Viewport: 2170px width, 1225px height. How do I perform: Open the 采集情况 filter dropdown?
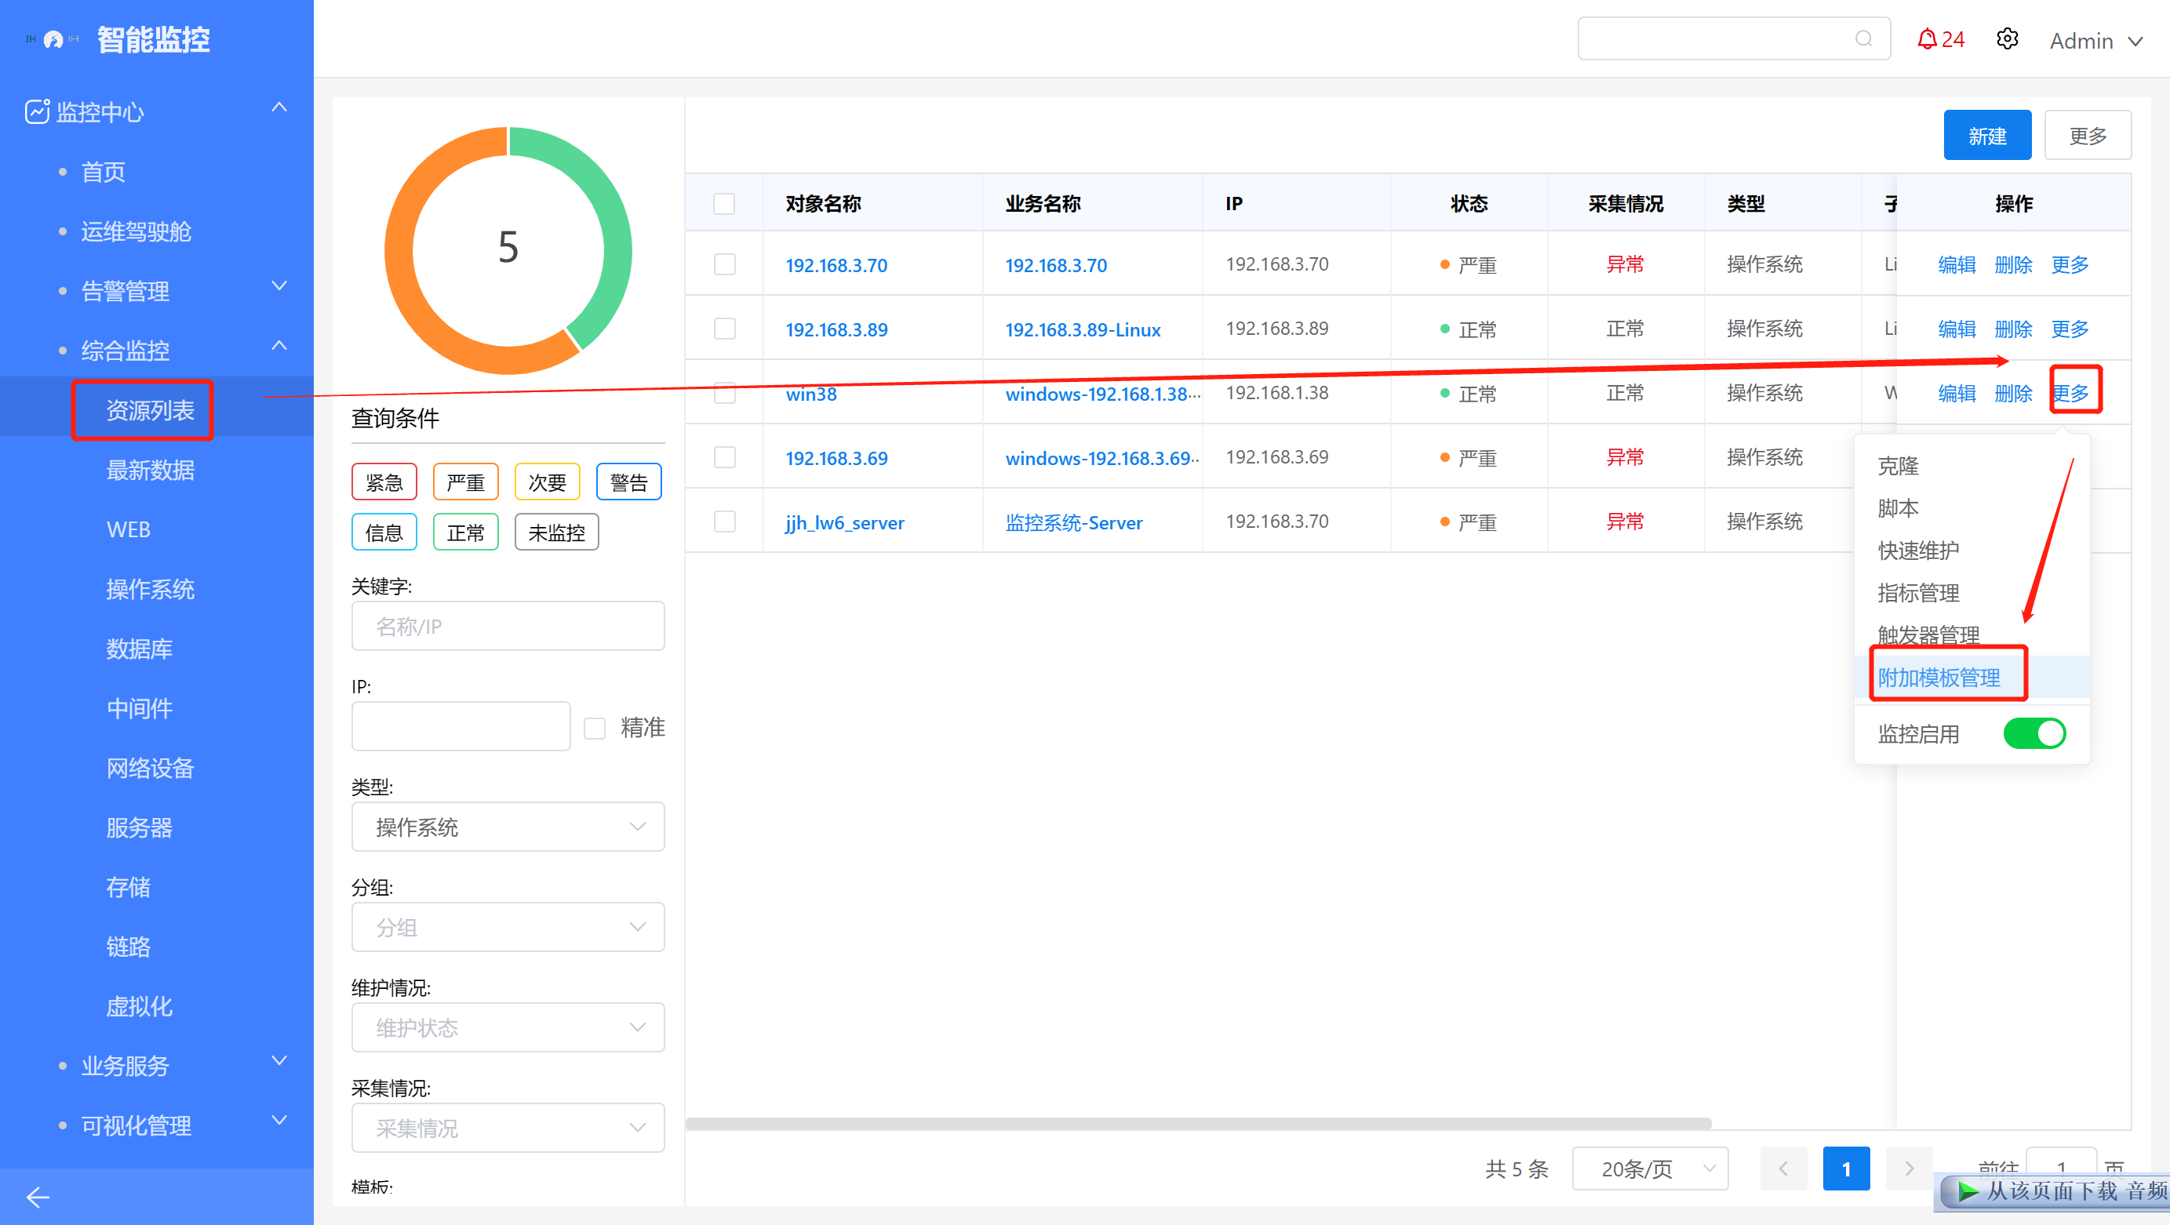click(508, 1127)
